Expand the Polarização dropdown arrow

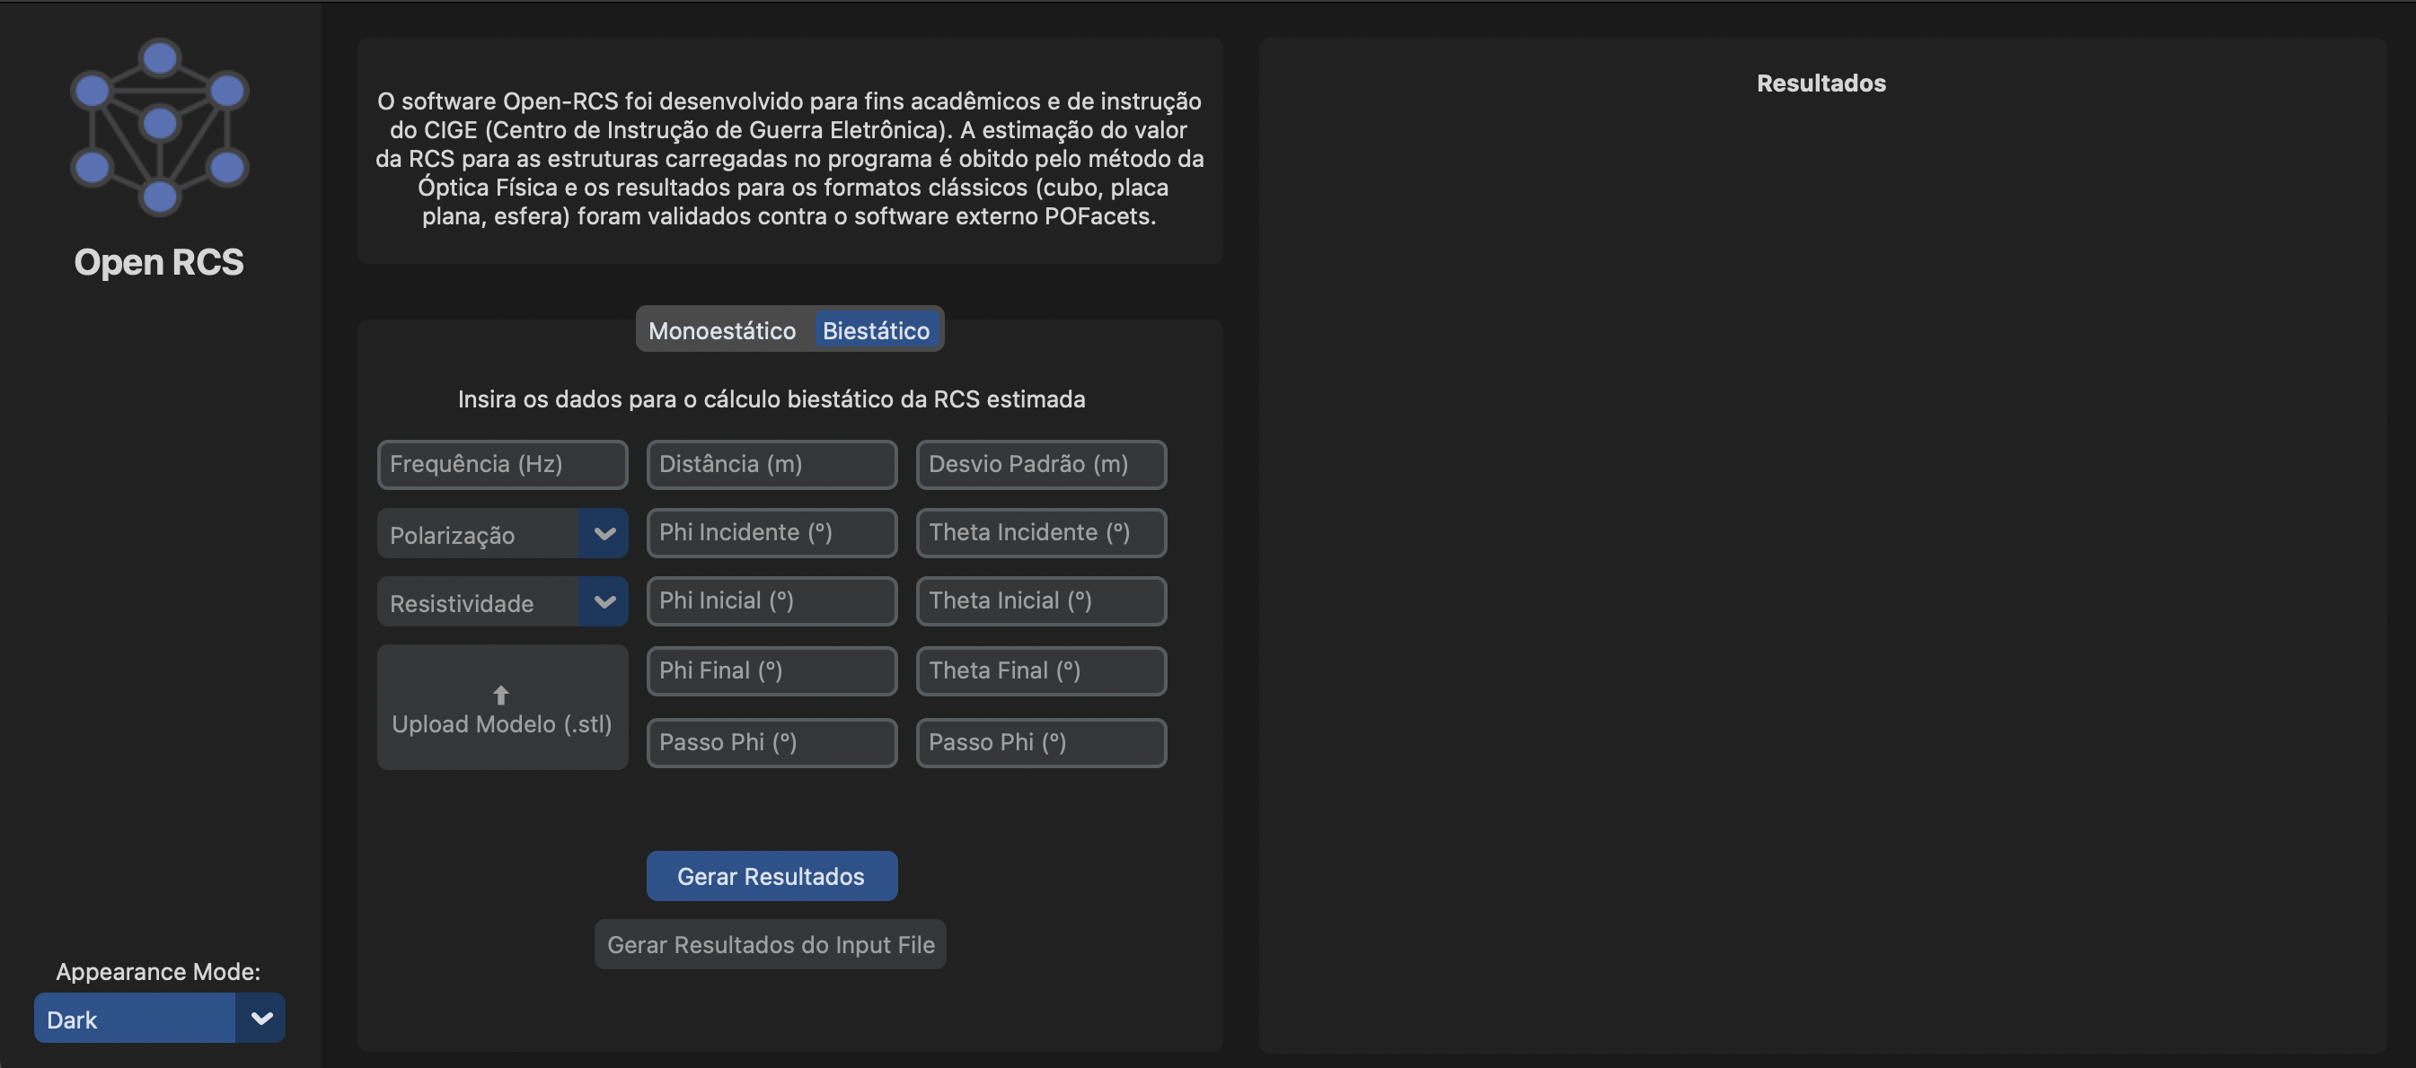(x=604, y=534)
